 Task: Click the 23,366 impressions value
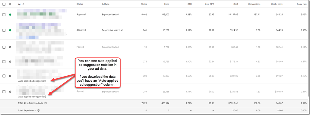(166, 92)
